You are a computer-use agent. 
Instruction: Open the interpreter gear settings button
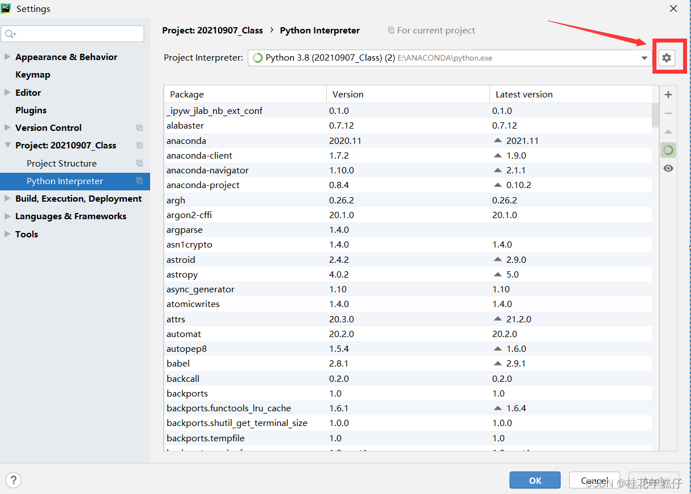point(667,58)
